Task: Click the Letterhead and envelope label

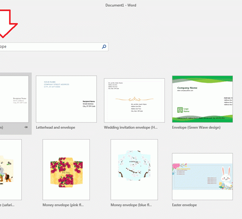Action: click(x=56, y=127)
